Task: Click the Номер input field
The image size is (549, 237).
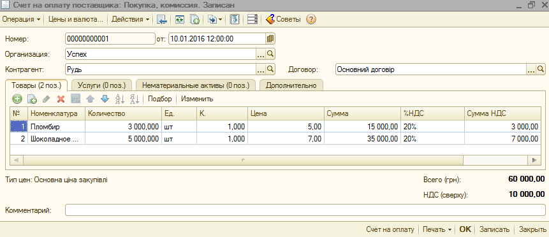Action: (110, 39)
